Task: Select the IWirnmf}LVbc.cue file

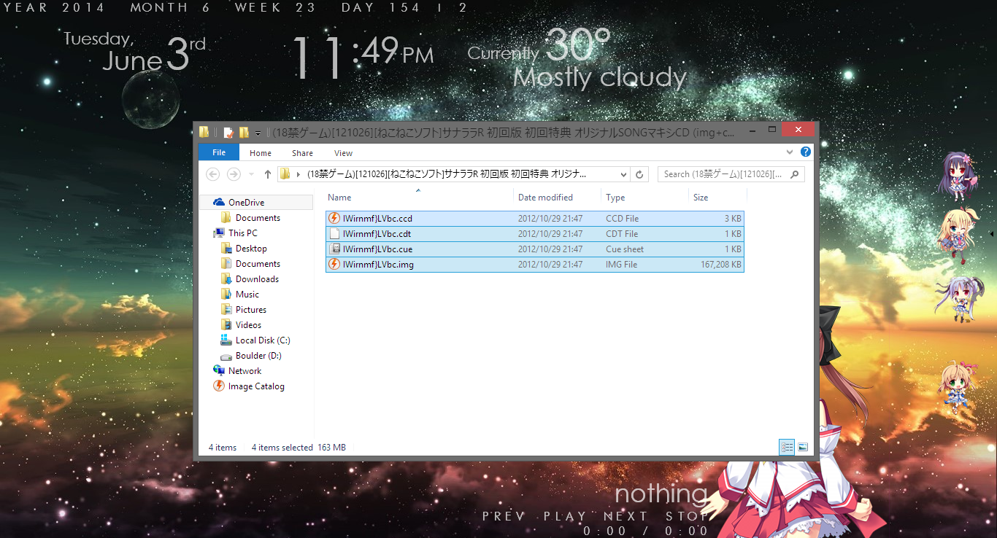Action: click(x=535, y=249)
